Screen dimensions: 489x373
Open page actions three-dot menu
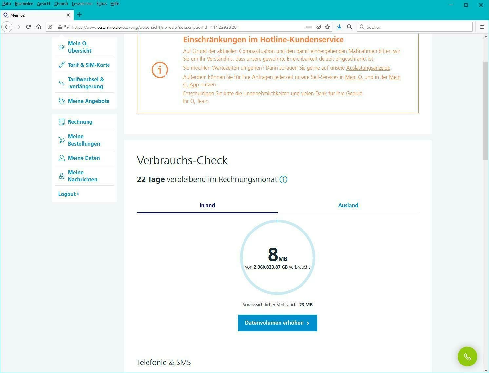click(309, 27)
